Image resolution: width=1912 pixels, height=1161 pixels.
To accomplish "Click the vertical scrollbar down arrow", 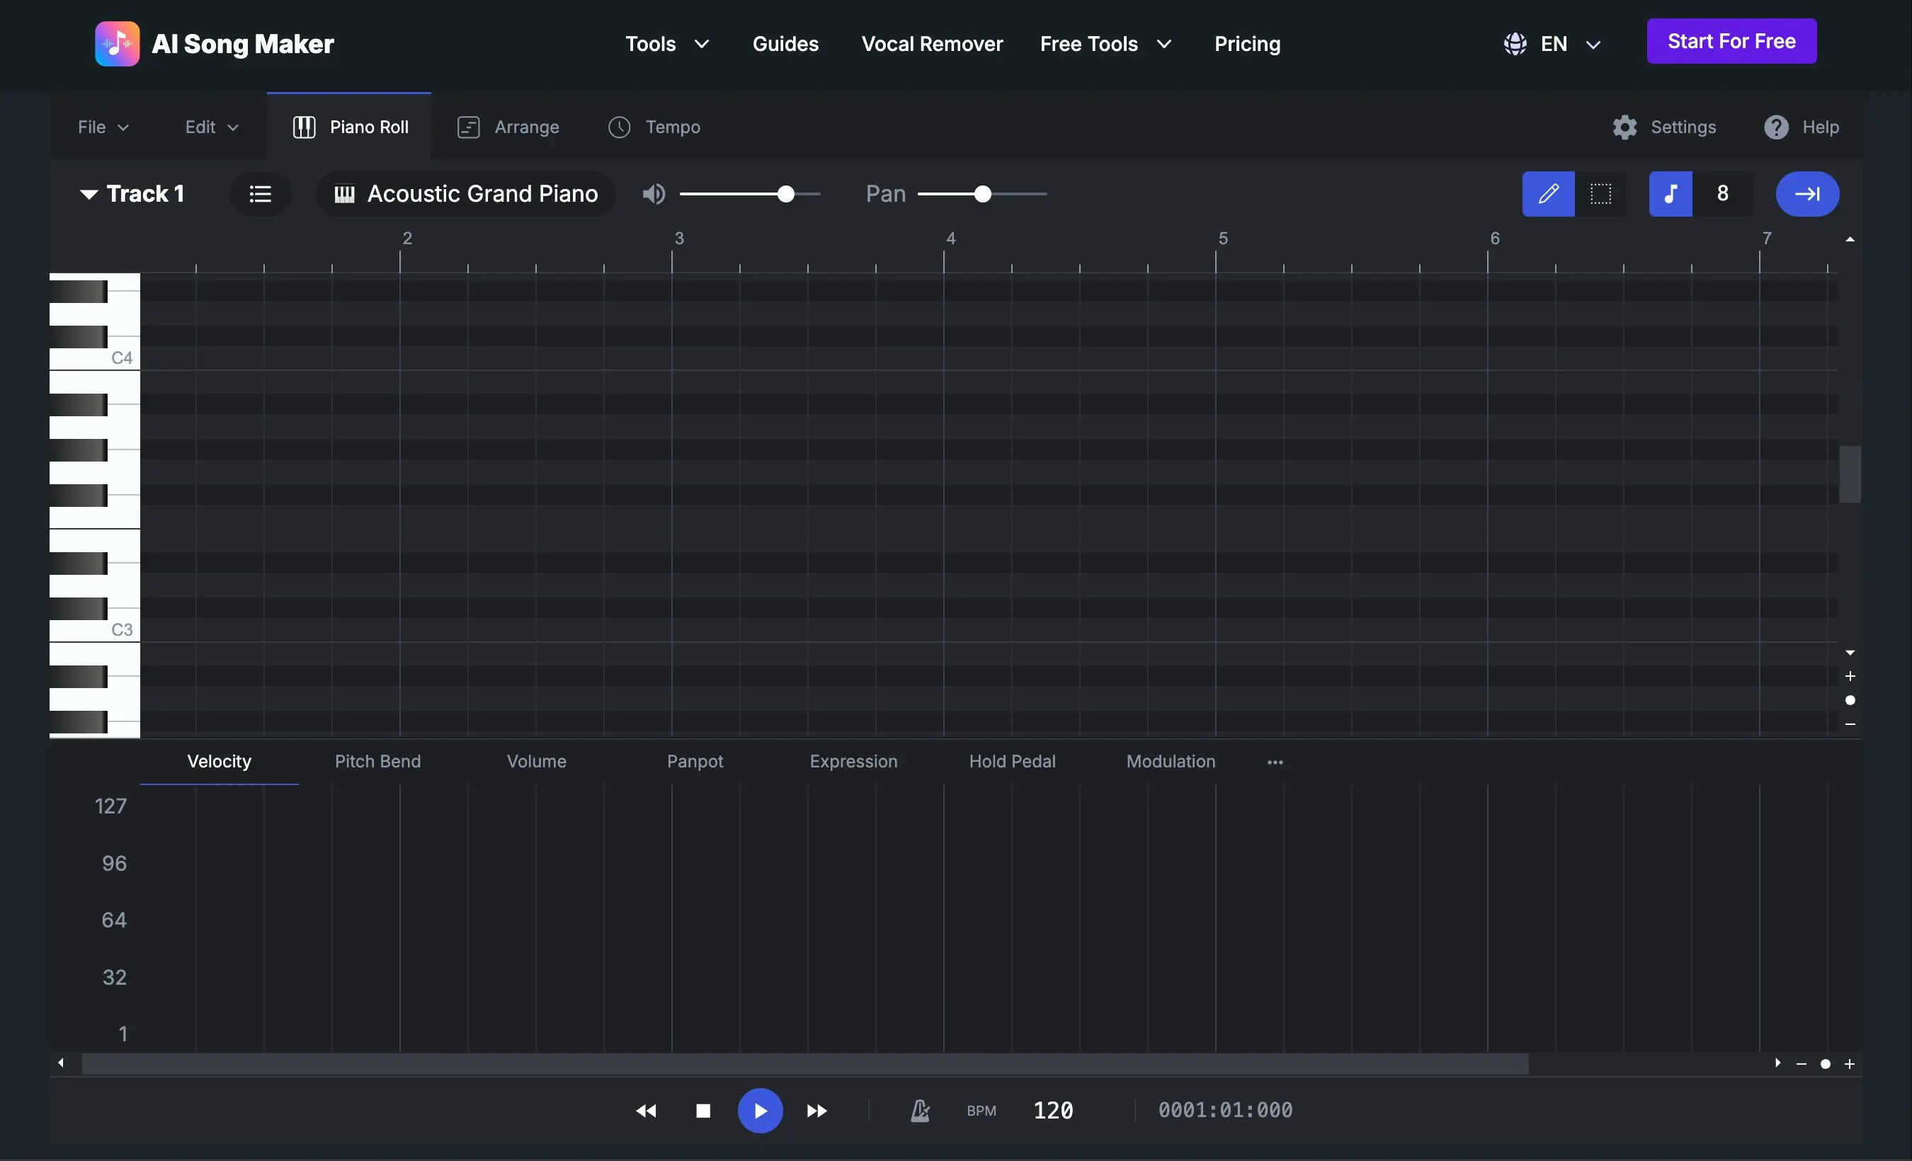I will [1850, 653].
